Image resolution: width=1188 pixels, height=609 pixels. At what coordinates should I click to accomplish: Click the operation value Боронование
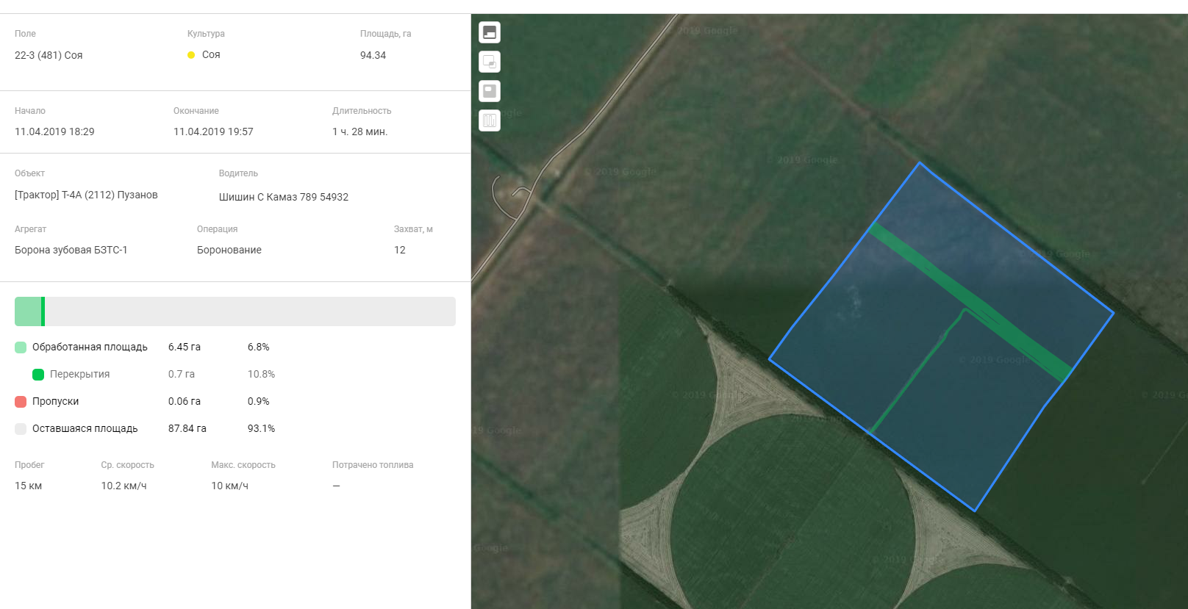[229, 250]
